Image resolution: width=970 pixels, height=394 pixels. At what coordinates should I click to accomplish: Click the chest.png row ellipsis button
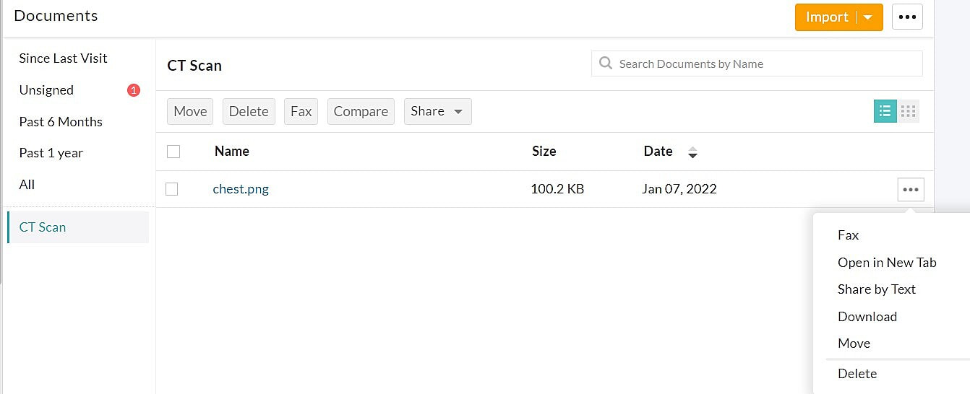click(x=911, y=190)
